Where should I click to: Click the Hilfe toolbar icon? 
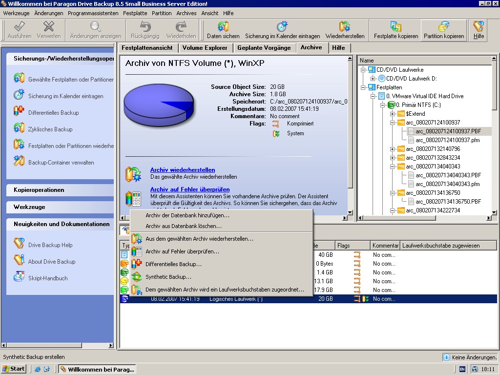[x=479, y=26]
